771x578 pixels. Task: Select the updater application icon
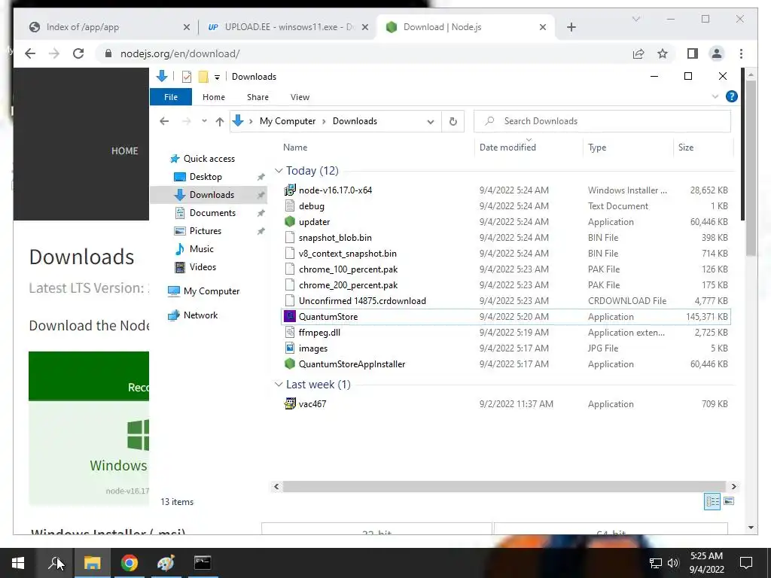[290, 222]
